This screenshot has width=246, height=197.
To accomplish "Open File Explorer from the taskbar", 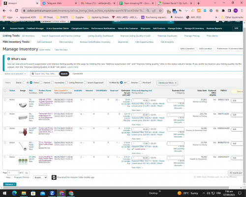I will coord(24,193).
